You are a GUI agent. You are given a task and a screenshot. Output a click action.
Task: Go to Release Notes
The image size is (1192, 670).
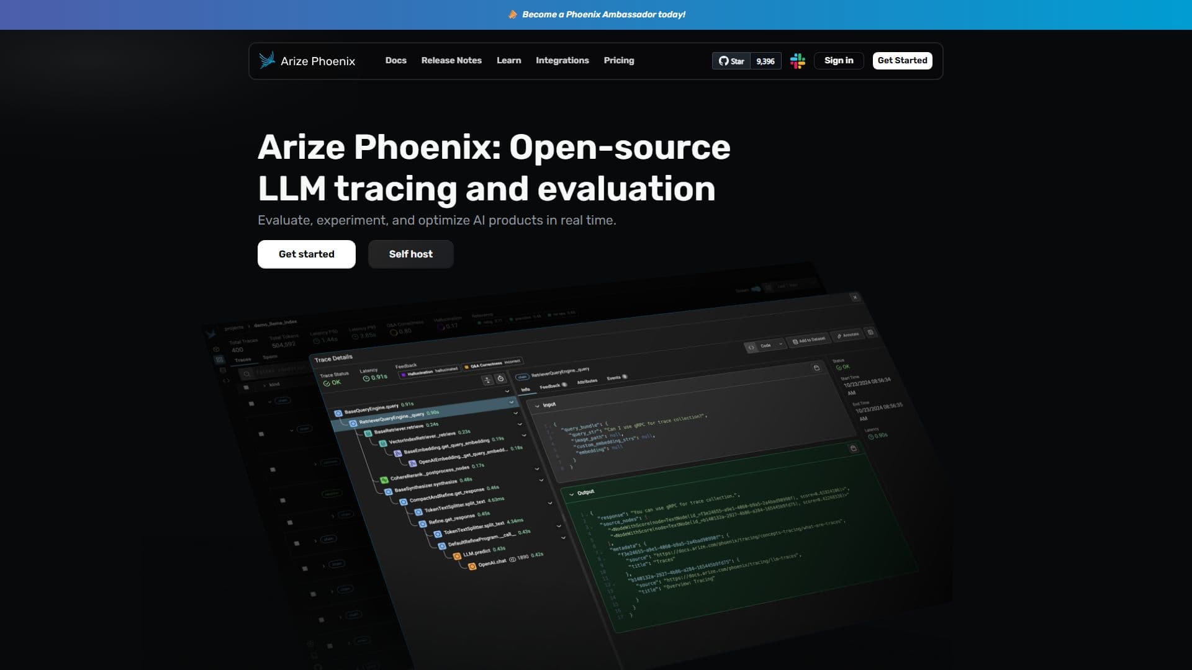[451, 60]
